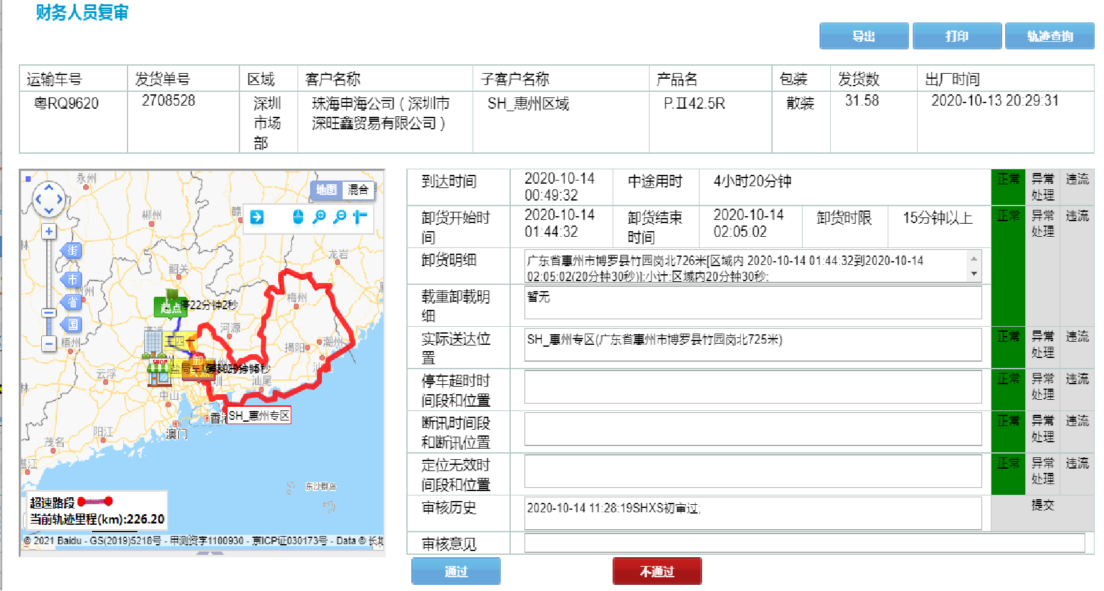Switch map to 地图 standard view
Image resolution: width=1104 pixels, height=591 pixels.
tap(326, 190)
